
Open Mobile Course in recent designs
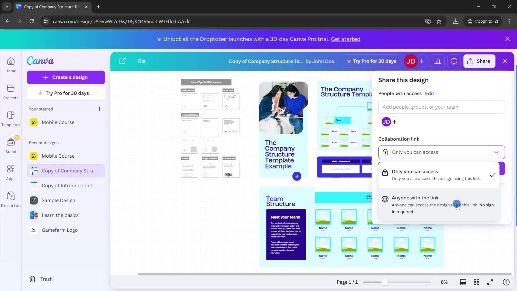[x=66, y=156]
